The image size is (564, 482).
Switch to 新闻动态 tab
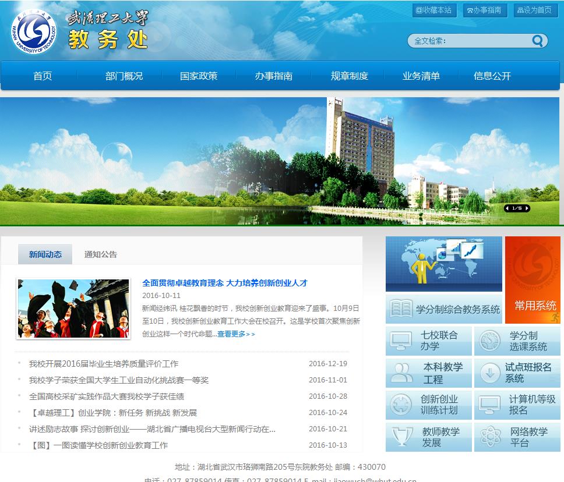point(45,254)
